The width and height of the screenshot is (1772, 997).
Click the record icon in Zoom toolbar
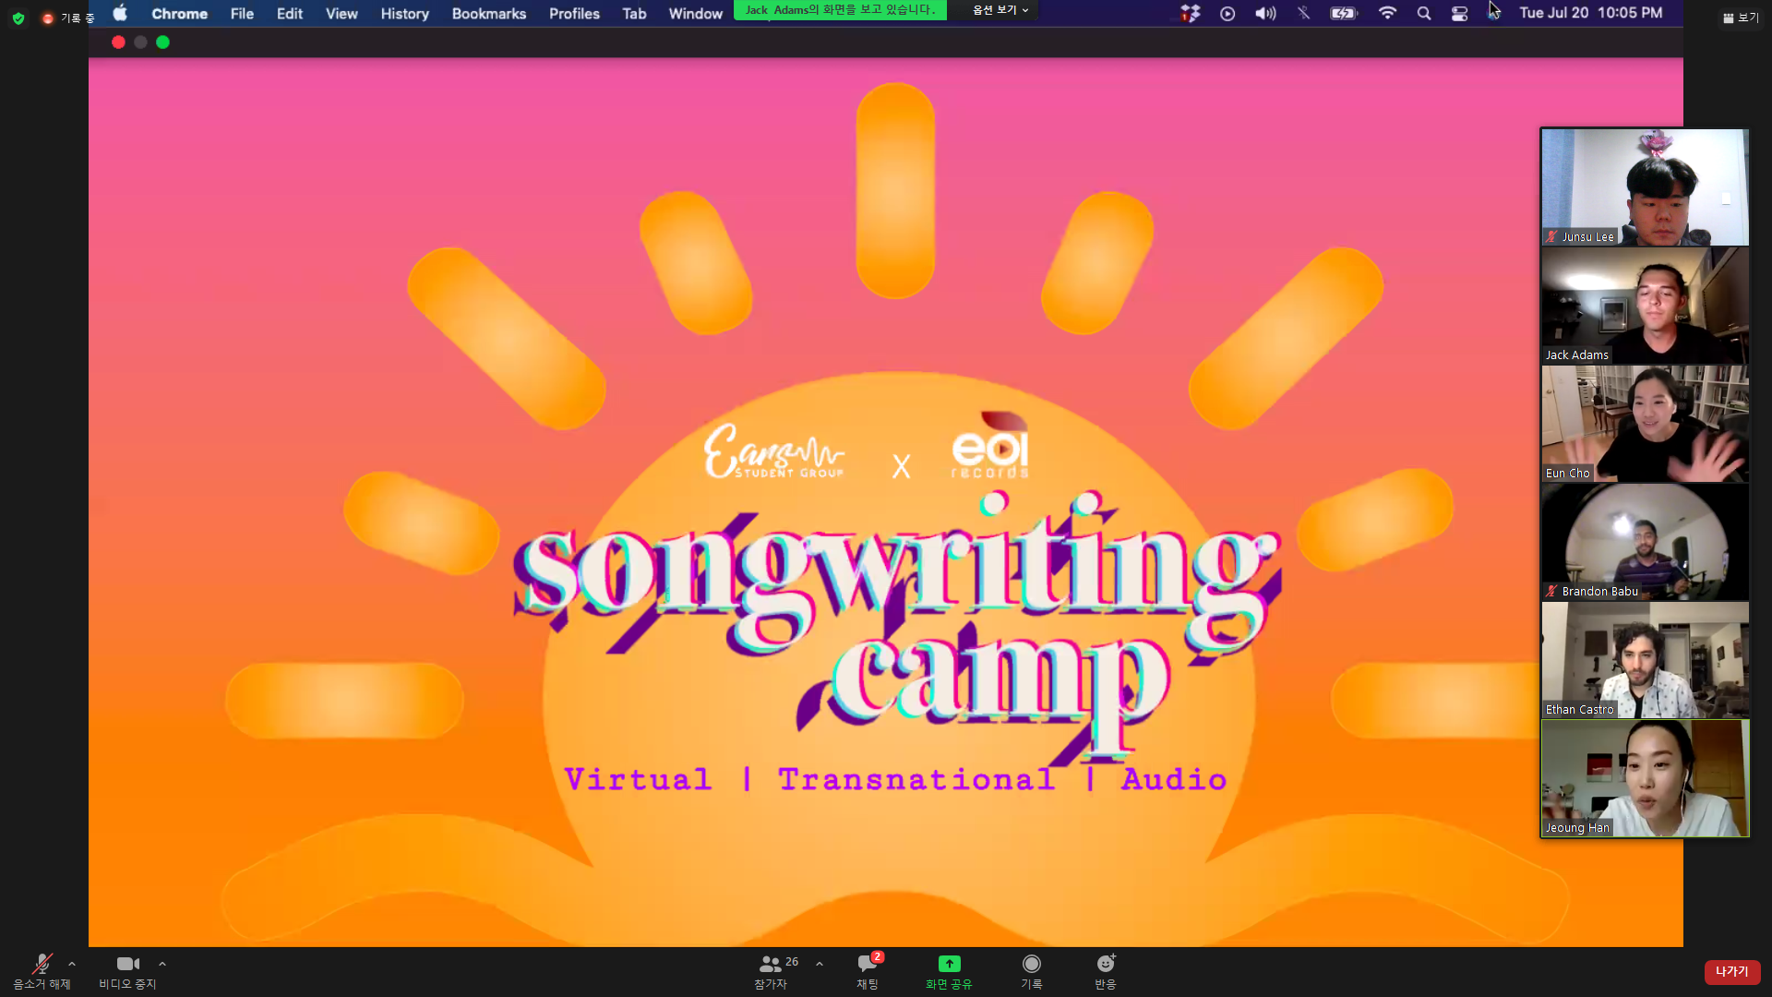pyautogui.click(x=1031, y=964)
